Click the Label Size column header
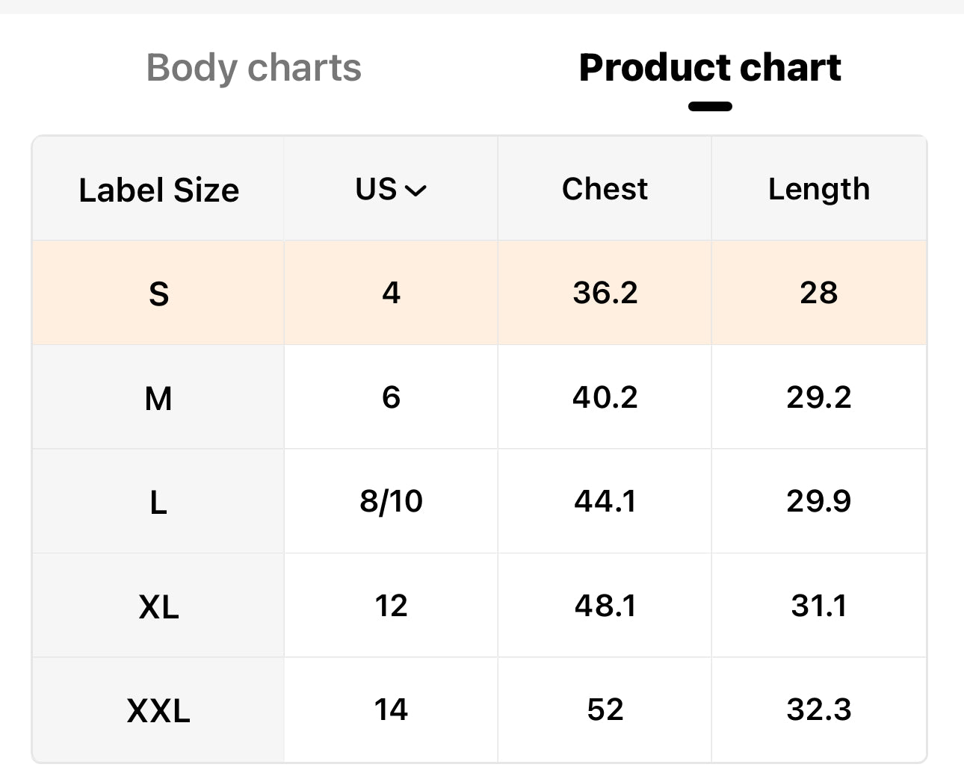This screenshot has height=776, width=964. 158,190
